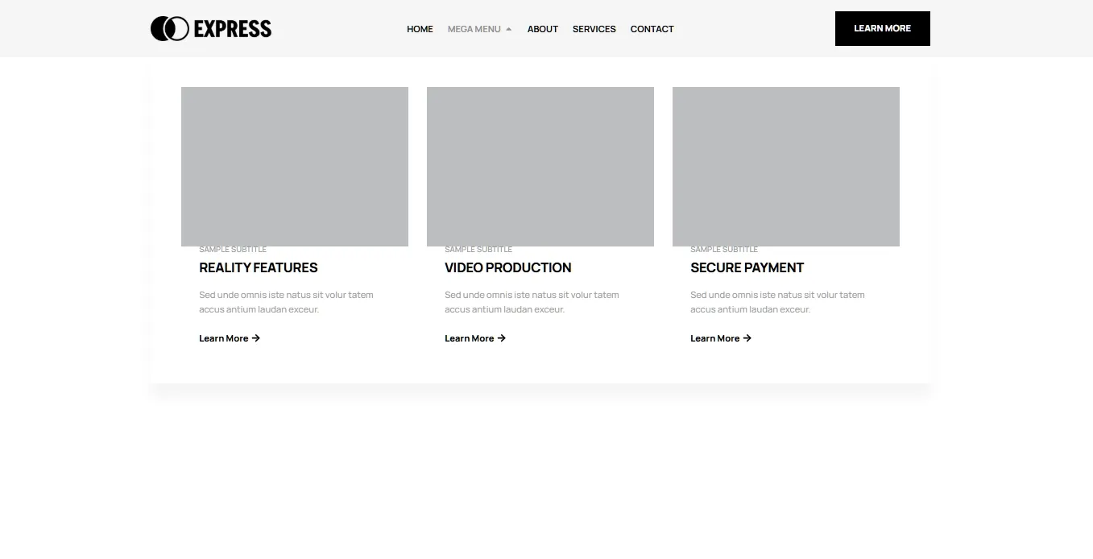Screen dimensions: 1093x559
Task: Go to the Home page
Action: [420, 29]
